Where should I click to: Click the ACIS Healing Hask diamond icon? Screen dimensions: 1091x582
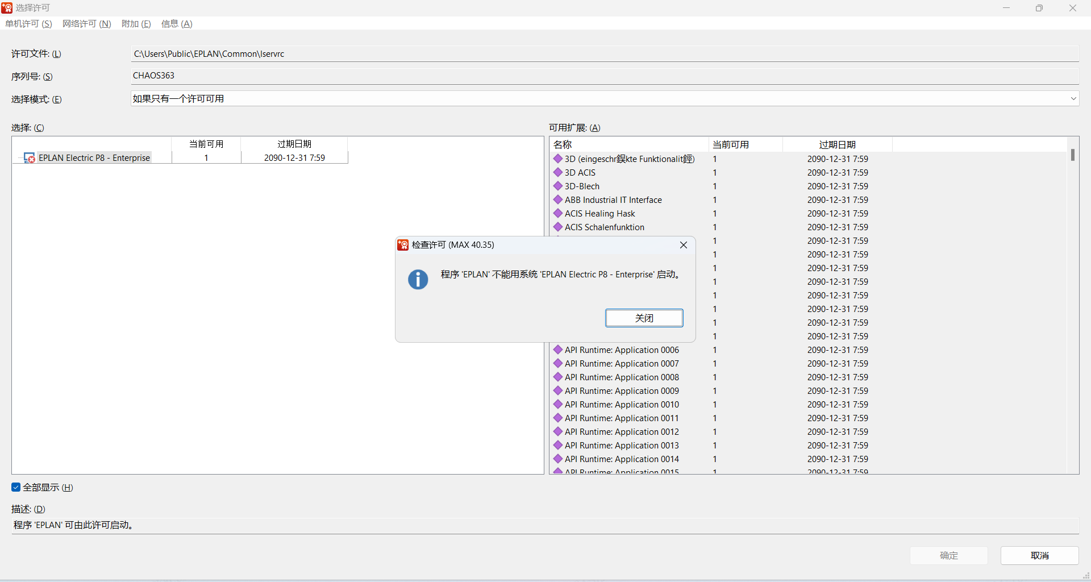[x=558, y=213]
